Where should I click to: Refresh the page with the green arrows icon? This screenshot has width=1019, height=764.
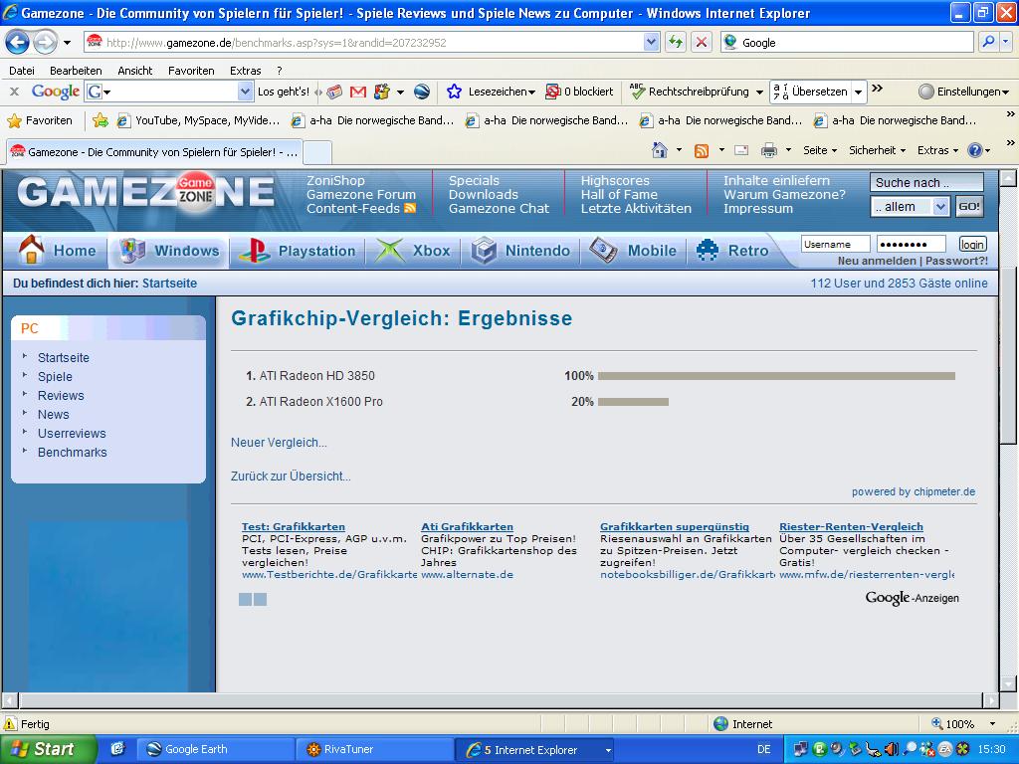pos(676,42)
